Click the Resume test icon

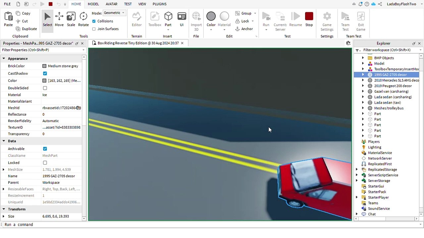295,17
